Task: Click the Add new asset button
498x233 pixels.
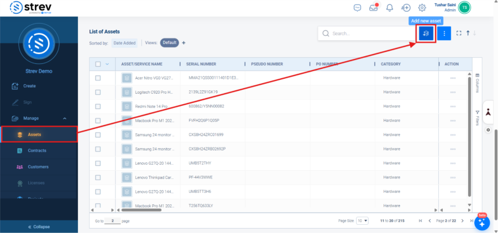Action: (426, 34)
